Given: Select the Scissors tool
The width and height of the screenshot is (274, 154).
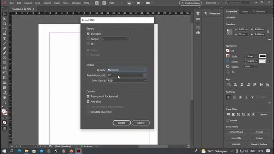Looking at the screenshot, I should 5,68.
